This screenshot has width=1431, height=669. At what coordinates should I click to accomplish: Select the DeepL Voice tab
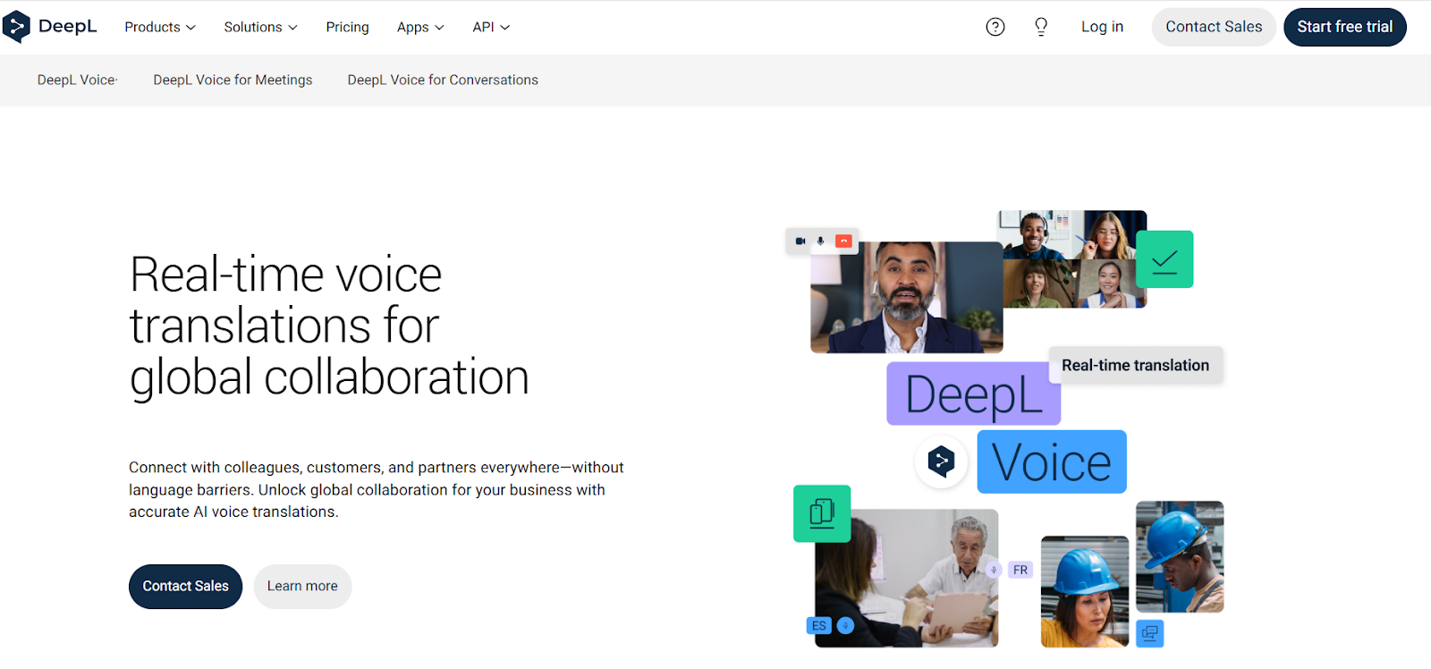point(77,80)
